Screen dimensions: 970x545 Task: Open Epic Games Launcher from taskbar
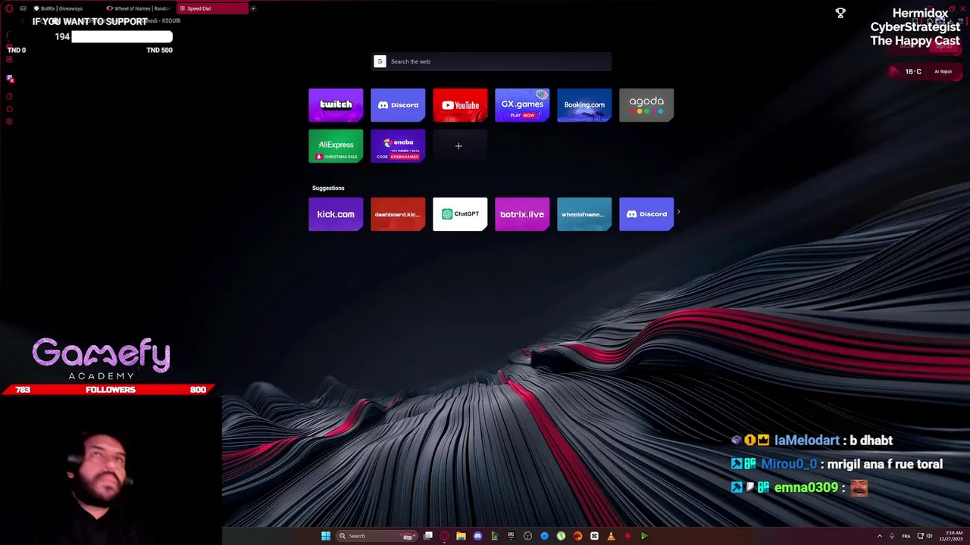(511, 536)
